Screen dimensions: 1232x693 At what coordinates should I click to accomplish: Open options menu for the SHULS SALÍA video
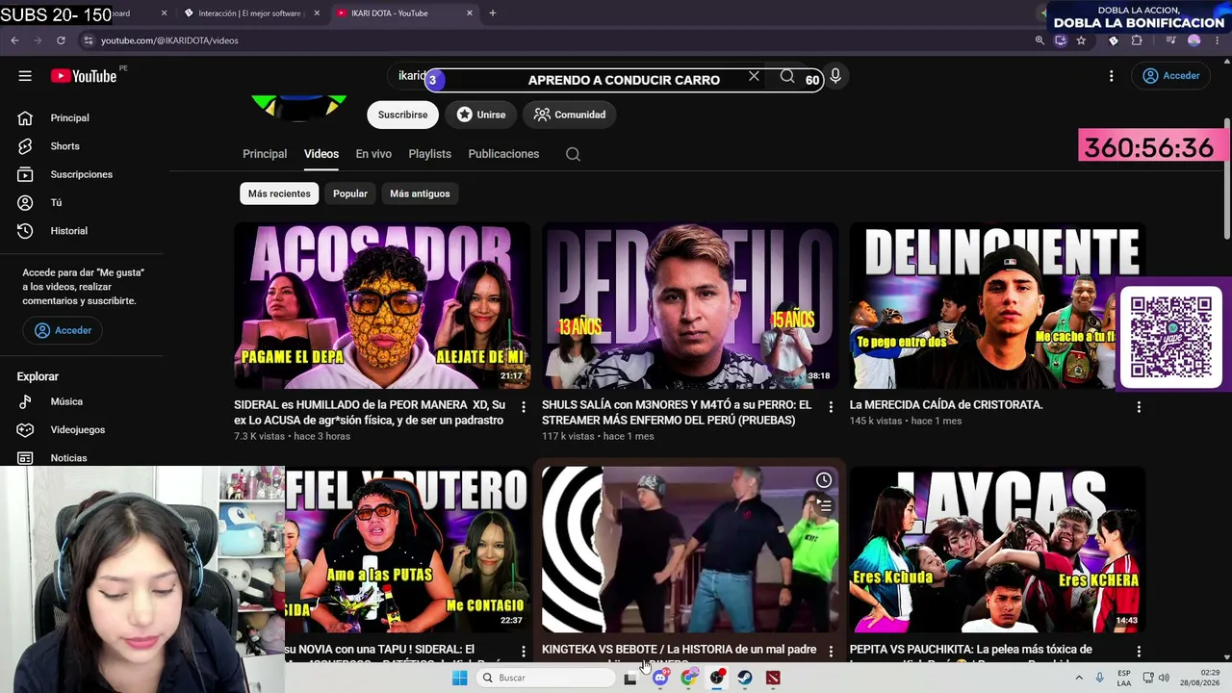point(831,407)
